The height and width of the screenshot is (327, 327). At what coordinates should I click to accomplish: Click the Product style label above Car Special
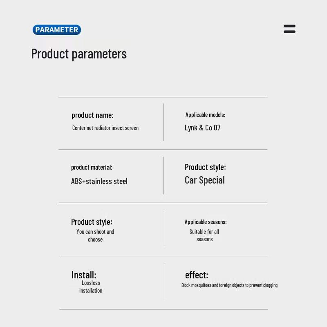click(x=205, y=167)
